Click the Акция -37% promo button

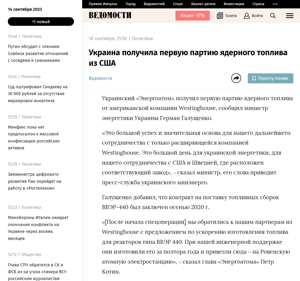193,16
